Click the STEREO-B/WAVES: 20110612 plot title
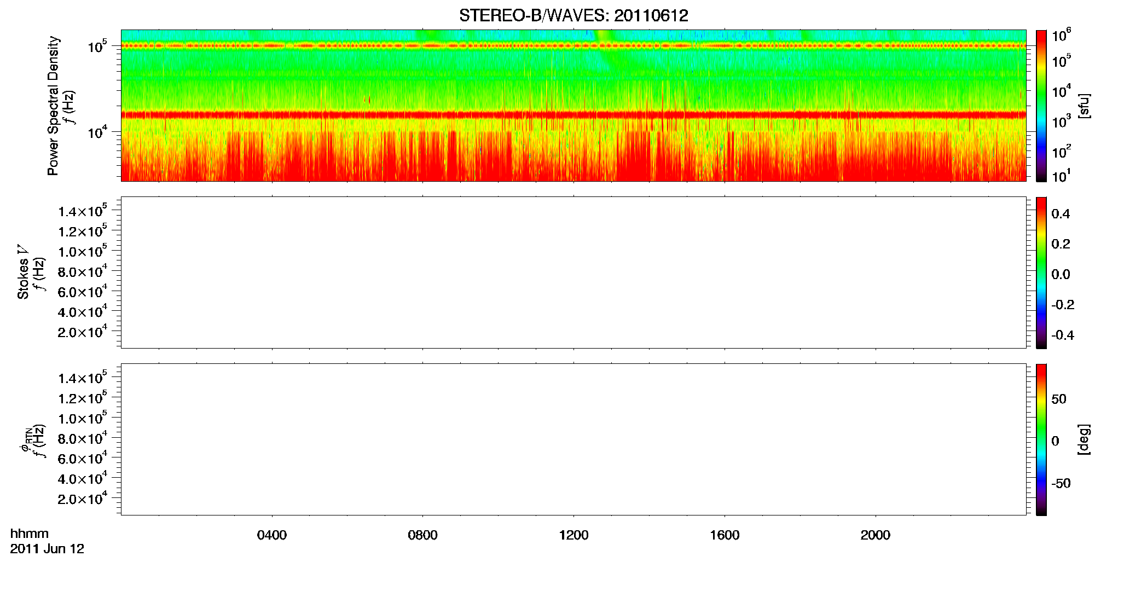This screenshot has width=1147, height=591. [x=573, y=15]
